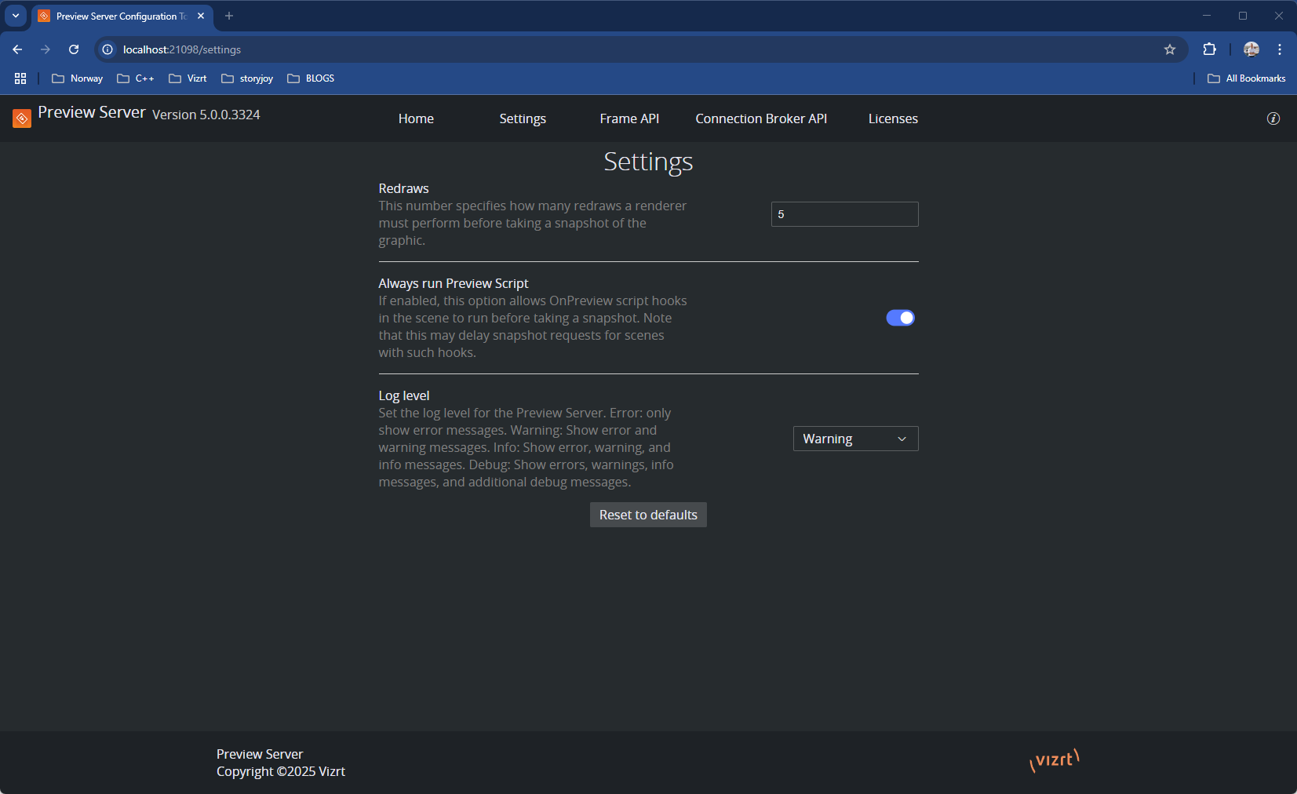Open the Vizrt bookmarks folder
Viewport: 1297px width, 794px height.
(188, 78)
